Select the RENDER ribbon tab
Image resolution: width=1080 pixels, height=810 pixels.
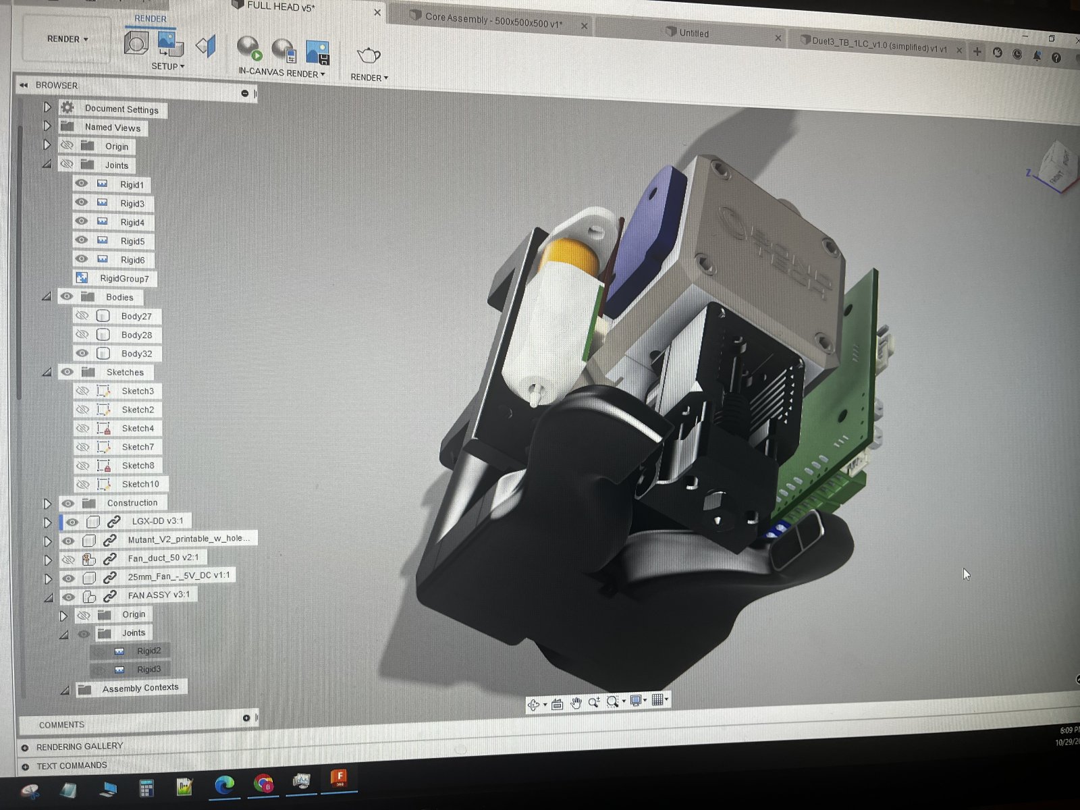pyautogui.click(x=151, y=19)
